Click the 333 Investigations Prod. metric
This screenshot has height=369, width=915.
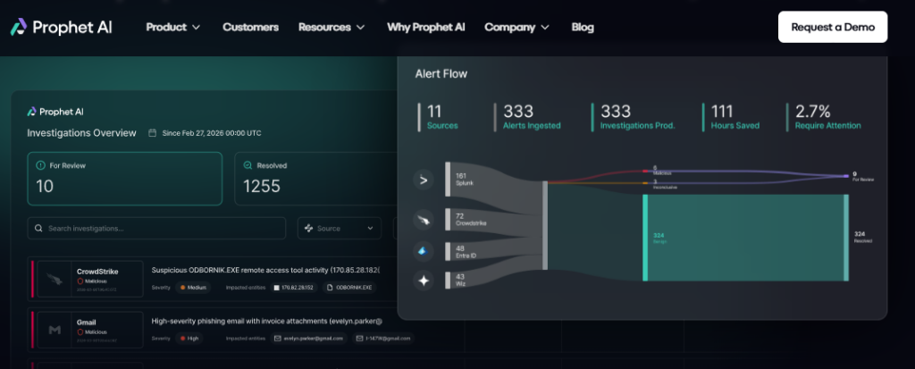(634, 116)
